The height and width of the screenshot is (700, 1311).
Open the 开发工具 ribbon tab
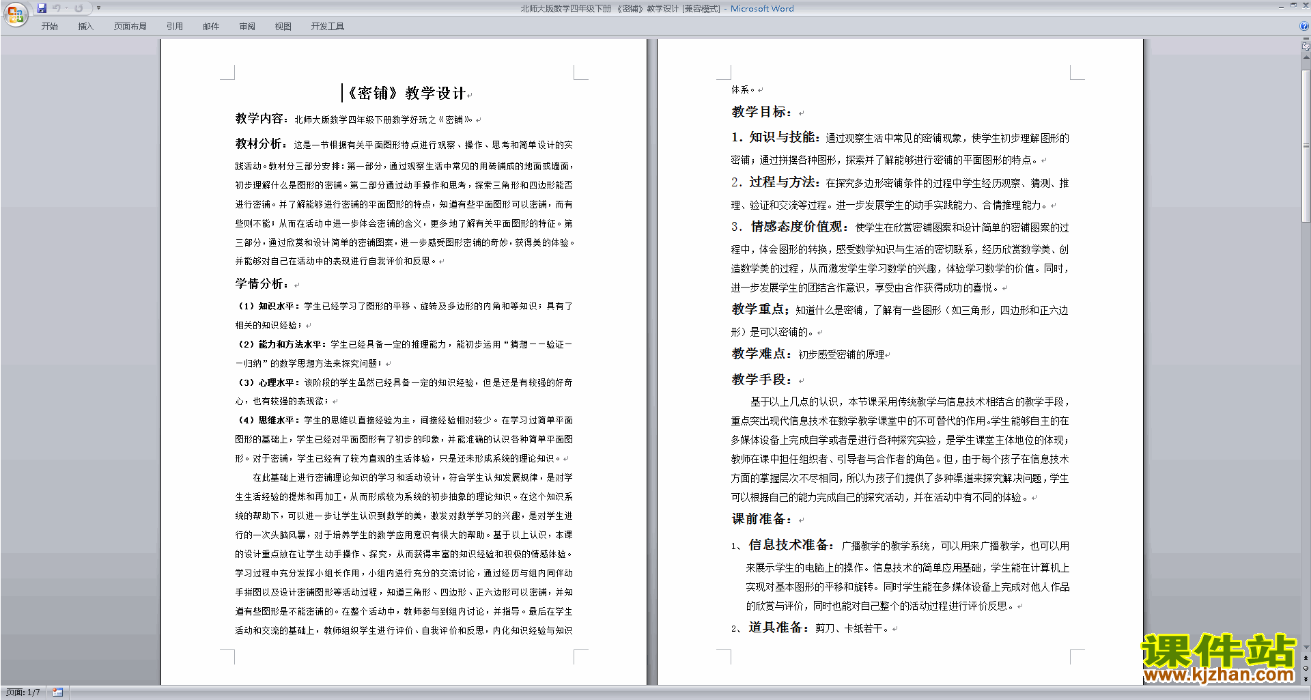coord(328,27)
